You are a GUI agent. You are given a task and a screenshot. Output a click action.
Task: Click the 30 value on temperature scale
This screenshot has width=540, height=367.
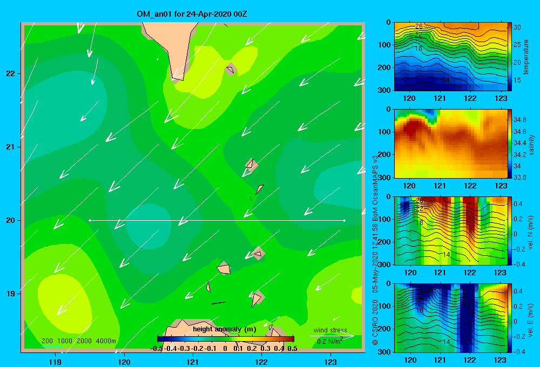coord(517,27)
